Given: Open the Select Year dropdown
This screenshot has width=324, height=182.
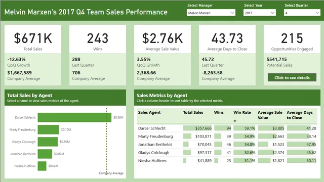Looking at the screenshot, I should pyautogui.click(x=259, y=13).
